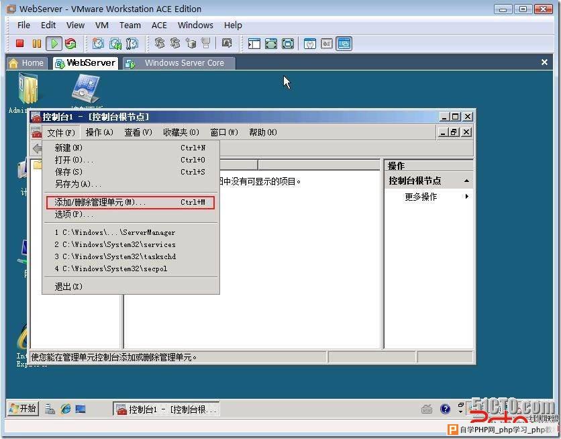The width and height of the screenshot is (561, 439).
Task: Click the Suspend (pause) toolbar icon
Action: point(36,44)
